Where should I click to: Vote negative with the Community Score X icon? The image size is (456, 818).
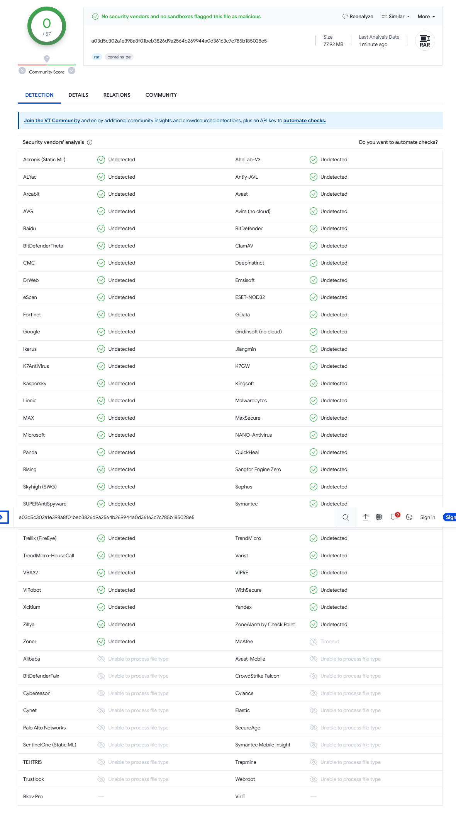click(22, 71)
